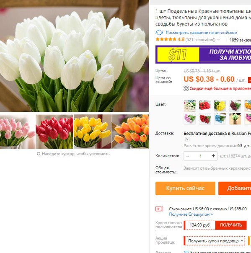Image resolution: width=251 pixels, height=253 pixels.
Task: Increase quantity with the plus button
Action: pyautogui.click(x=213, y=156)
